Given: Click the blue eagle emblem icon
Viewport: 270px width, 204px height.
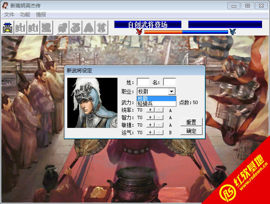Looking at the screenshot, I should click(232, 32).
